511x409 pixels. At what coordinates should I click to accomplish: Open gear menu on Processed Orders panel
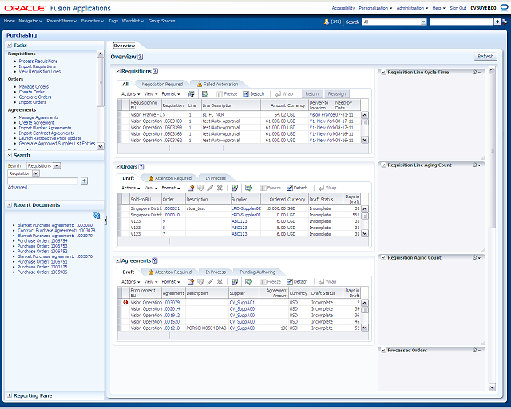[477, 351]
